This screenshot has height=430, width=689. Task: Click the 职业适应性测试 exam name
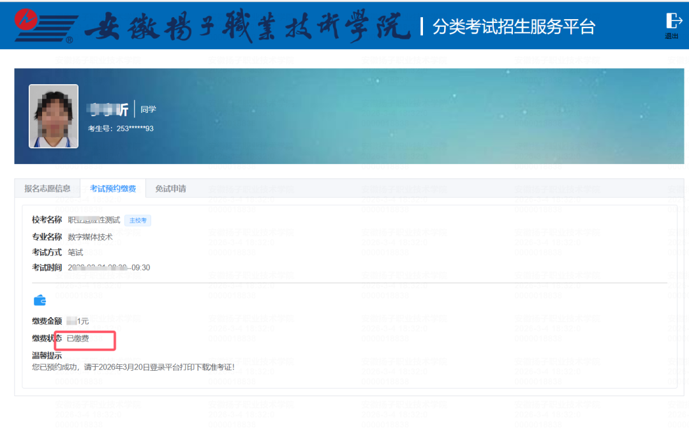point(94,220)
